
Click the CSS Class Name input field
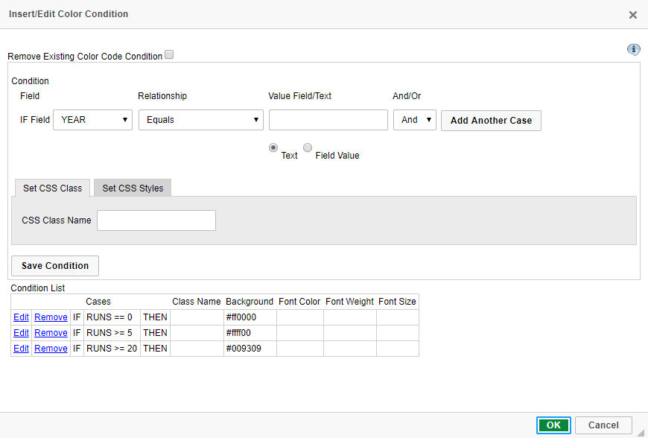pos(156,220)
